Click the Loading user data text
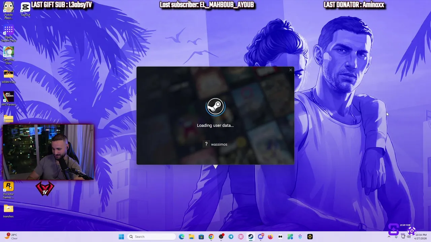Image resolution: width=431 pixels, height=242 pixels. coord(215,125)
